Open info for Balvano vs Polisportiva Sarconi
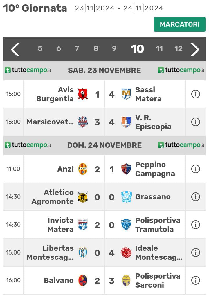 195,280
